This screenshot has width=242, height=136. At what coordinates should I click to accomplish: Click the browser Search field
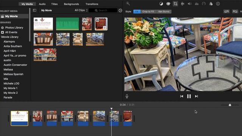pyautogui.click(x=103, y=10)
